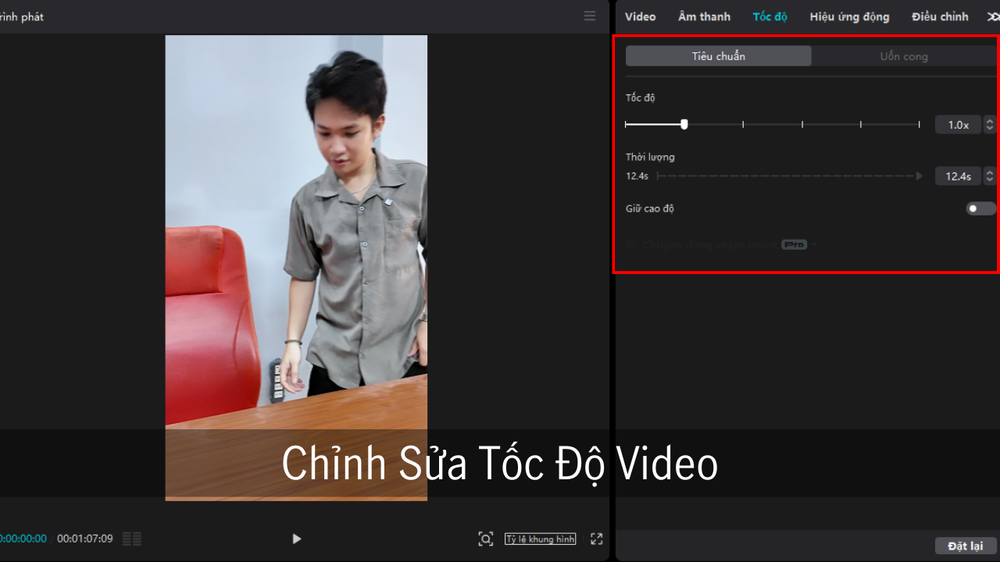Open the player panel hamburger menu
This screenshot has height=562, width=1000.
tap(590, 16)
